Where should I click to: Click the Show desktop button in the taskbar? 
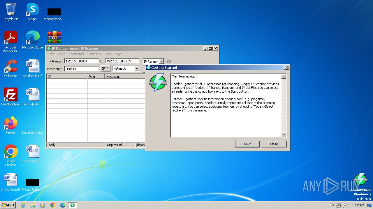(x=370, y=205)
